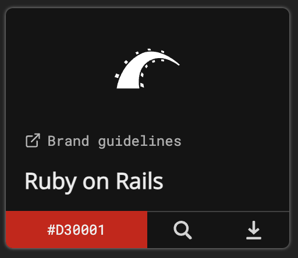Click the white Ruby on Rails logo

coord(147,69)
